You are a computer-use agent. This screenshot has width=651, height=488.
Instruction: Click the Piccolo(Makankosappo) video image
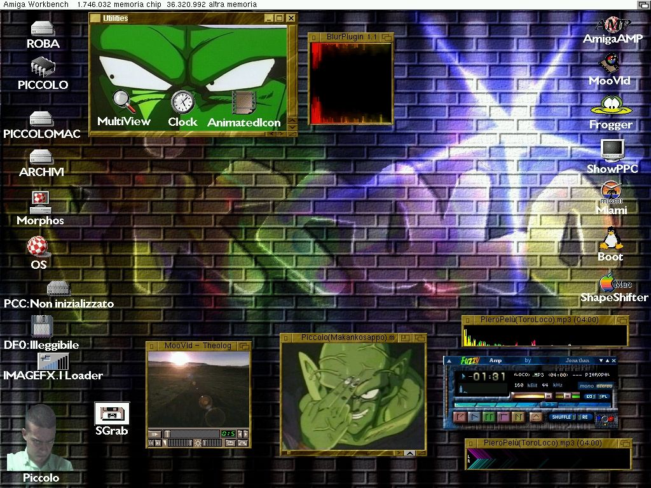[353, 396]
